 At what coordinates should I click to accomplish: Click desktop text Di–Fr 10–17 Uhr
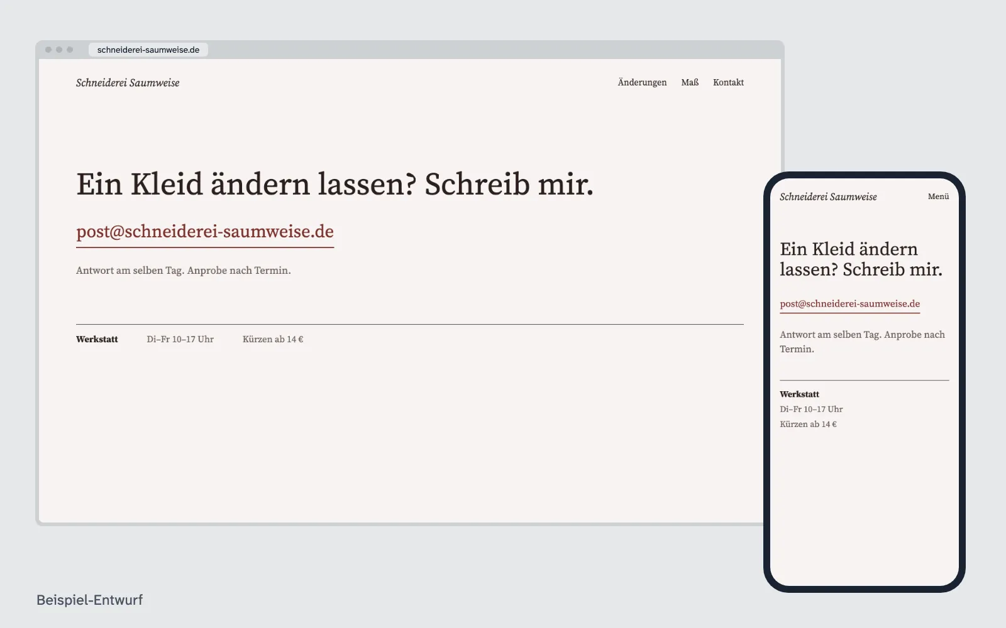[180, 339]
